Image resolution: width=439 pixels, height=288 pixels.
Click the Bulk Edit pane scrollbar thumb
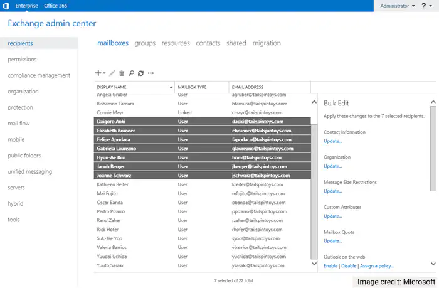point(433,149)
